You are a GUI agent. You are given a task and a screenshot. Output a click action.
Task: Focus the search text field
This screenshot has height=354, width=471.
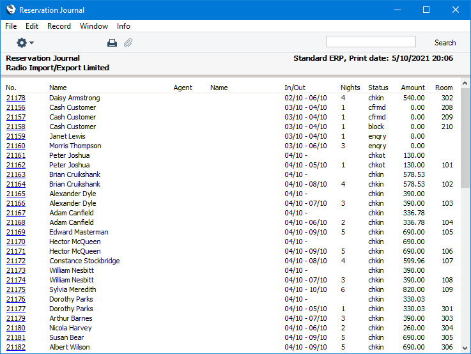coord(371,42)
